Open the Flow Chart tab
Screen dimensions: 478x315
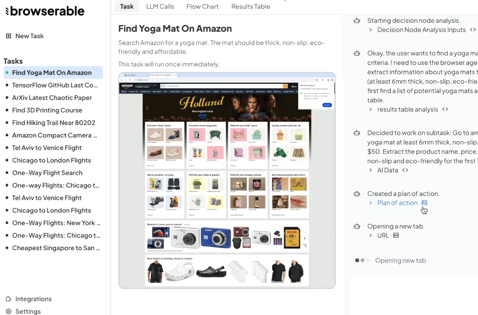(x=202, y=6)
